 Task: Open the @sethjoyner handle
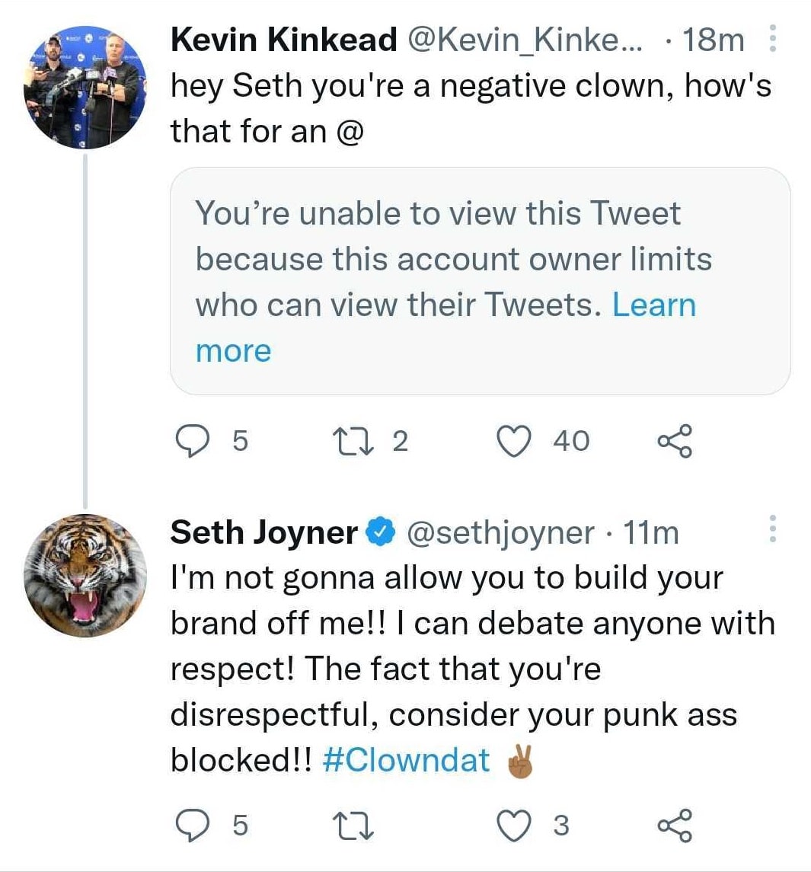501,533
